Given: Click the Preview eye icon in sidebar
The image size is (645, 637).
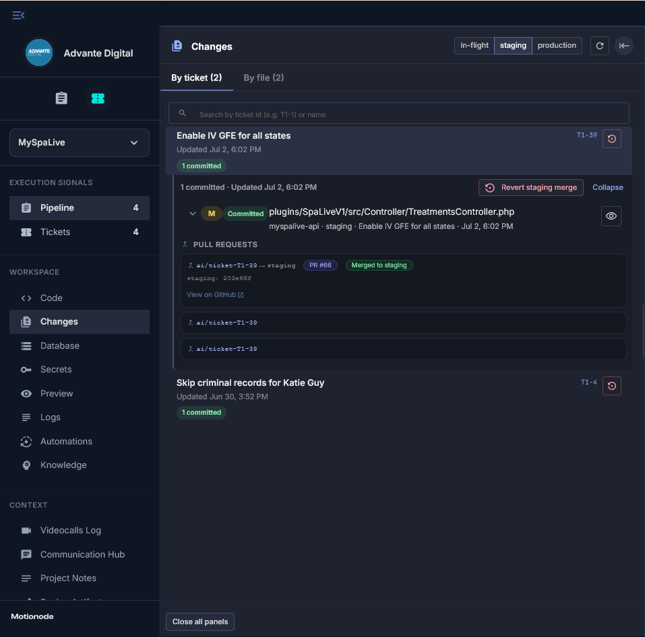Looking at the screenshot, I should coord(26,394).
